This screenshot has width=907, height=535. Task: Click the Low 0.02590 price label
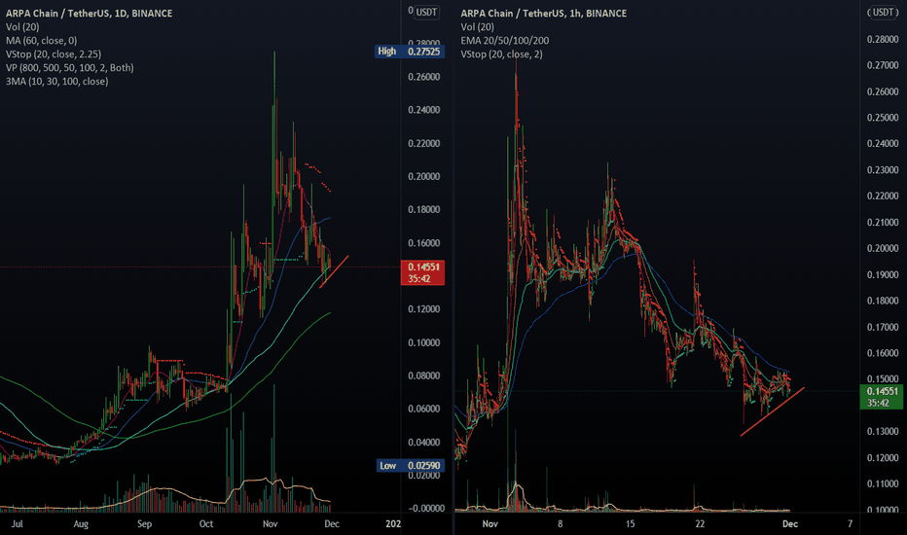point(410,466)
